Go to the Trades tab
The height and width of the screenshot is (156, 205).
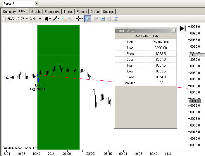point(68,12)
